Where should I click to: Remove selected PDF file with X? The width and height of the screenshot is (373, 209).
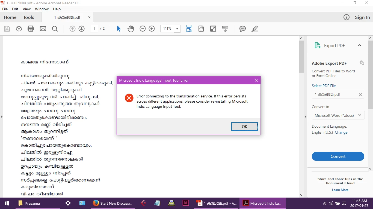coord(360,95)
